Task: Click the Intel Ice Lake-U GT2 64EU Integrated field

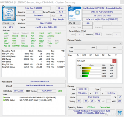Action: (x=102, y=8)
